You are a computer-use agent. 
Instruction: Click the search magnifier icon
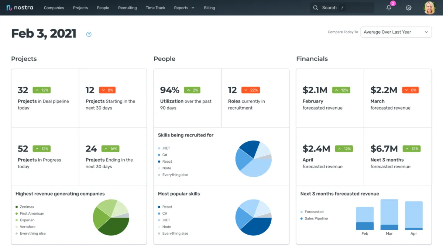pos(315,8)
